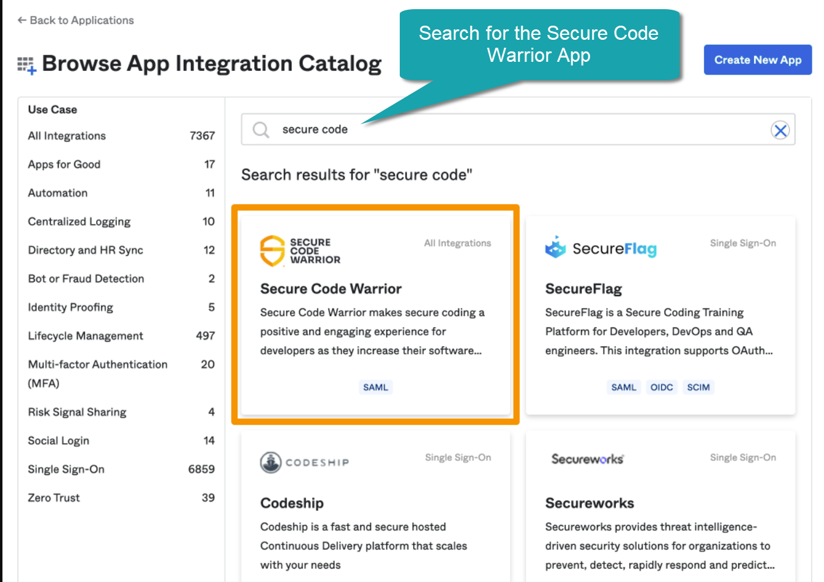Click the catalog grid icon beside the title
This screenshot has height=582, width=824.
click(26, 65)
